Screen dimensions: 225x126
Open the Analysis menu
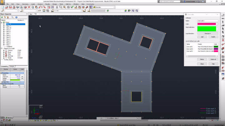click(x=40, y=4)
